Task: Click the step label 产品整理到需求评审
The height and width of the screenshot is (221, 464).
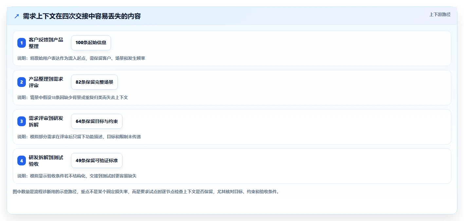Action: (46, 82)
